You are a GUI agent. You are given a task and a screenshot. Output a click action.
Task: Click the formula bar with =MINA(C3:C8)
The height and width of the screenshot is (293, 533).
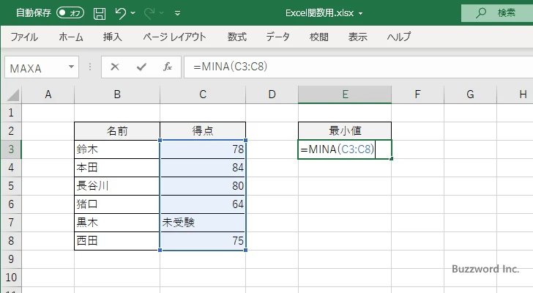tap(358, 67)
